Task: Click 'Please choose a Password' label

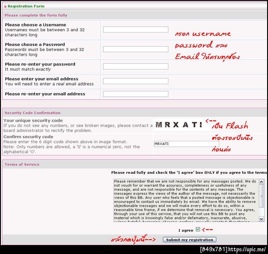Action: [x=35, y=45]
